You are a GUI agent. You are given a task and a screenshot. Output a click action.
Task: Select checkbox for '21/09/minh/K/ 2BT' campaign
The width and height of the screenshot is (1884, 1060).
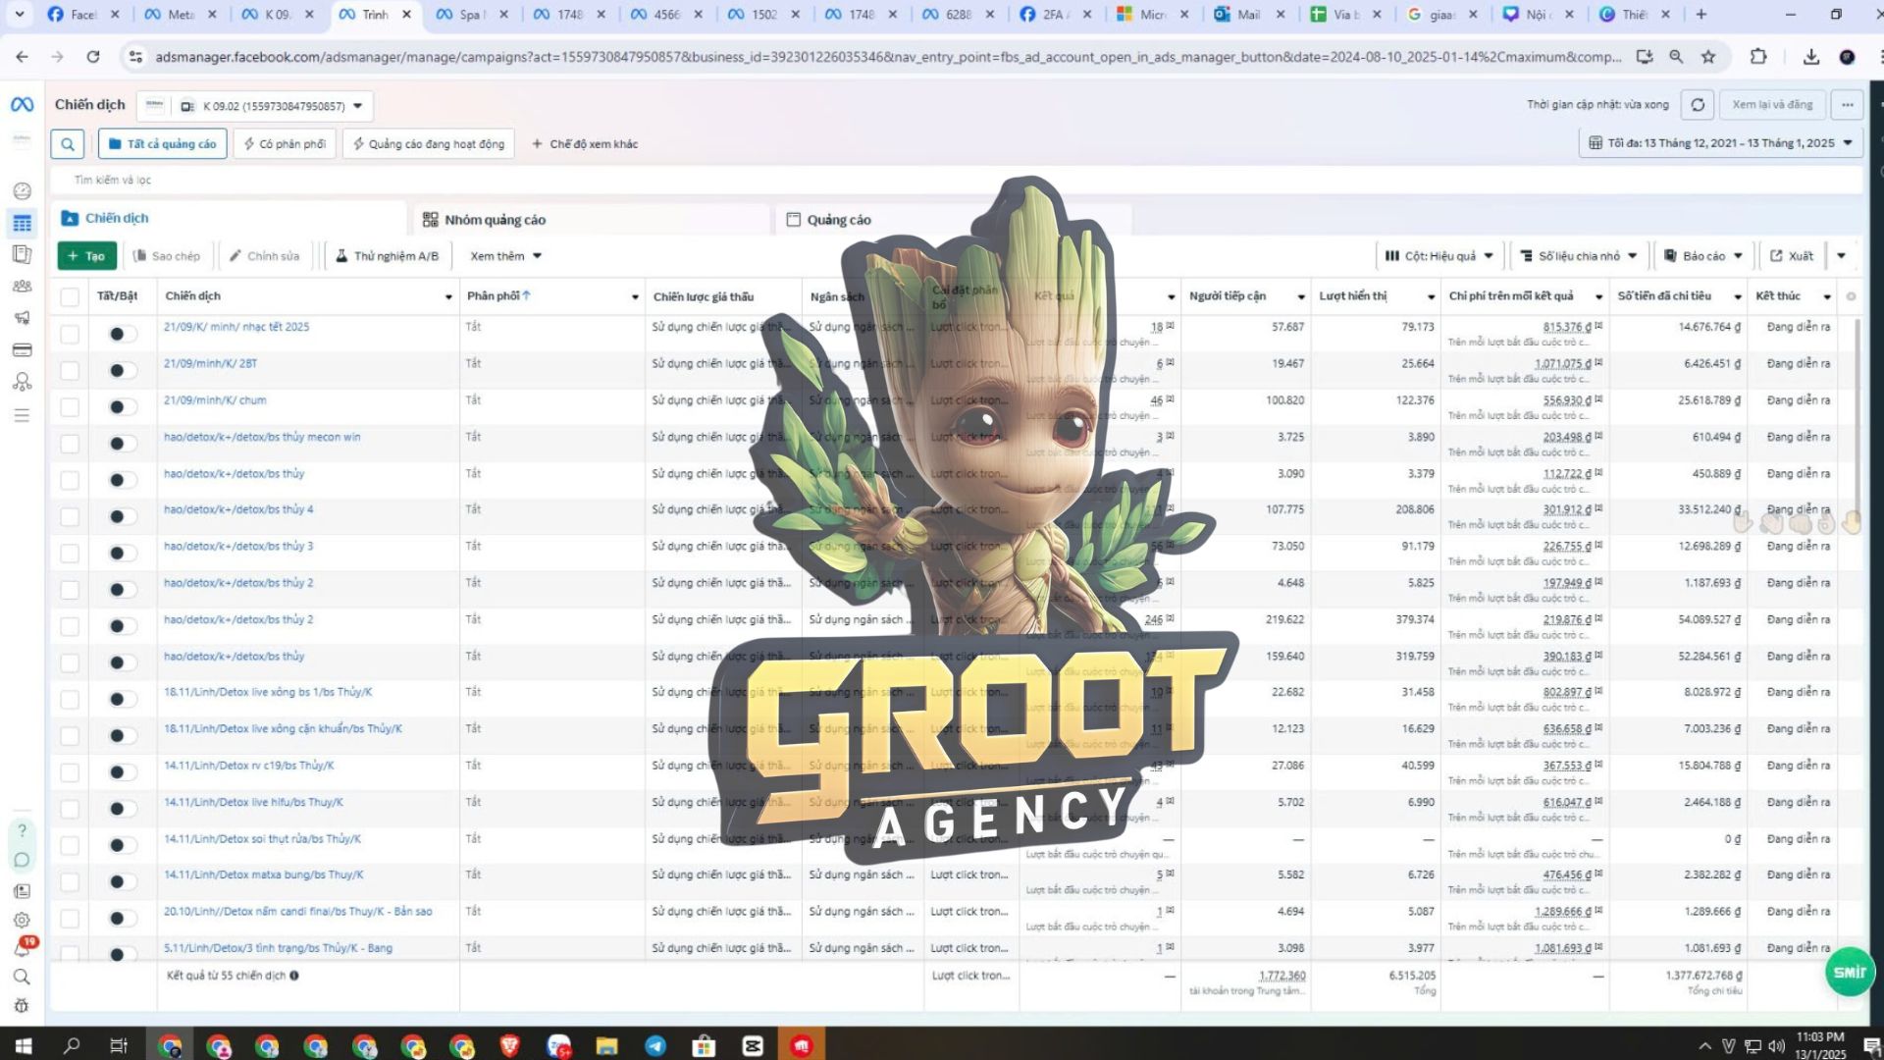(x=70, y=370)
